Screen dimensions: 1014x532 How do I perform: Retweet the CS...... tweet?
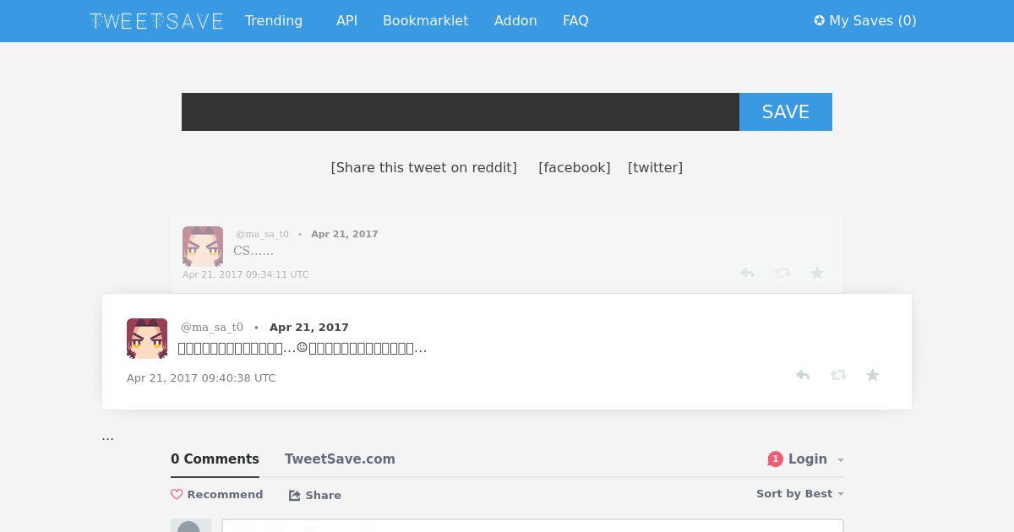click(x=782, y=273)
